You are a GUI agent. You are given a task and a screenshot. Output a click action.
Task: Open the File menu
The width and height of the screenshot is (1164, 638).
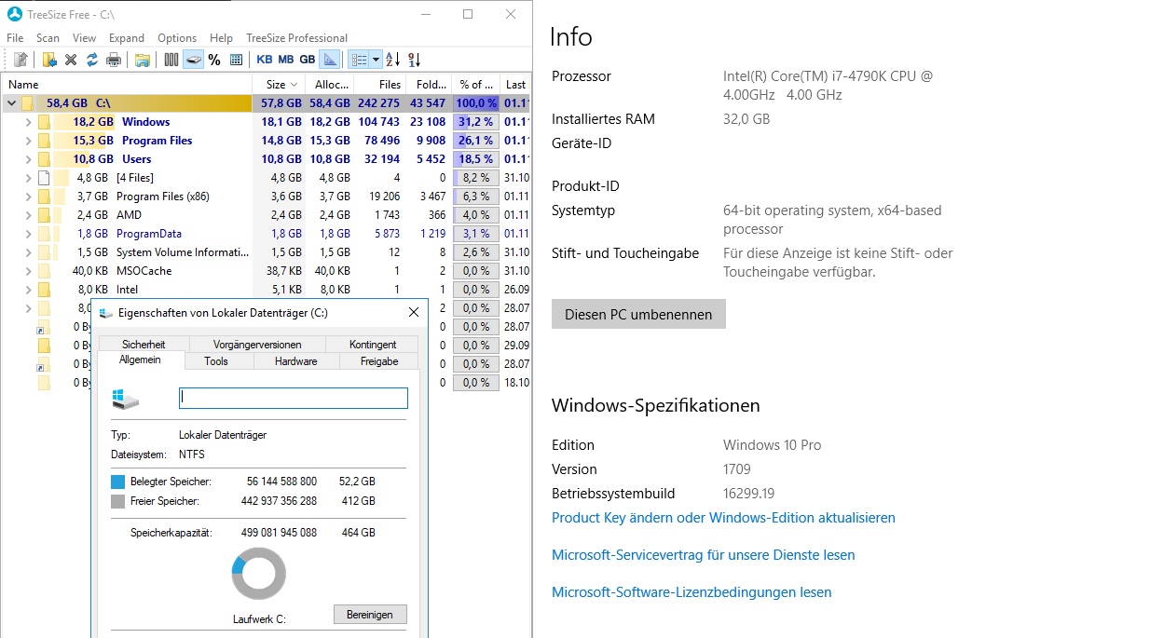click(x=15, y=38)
